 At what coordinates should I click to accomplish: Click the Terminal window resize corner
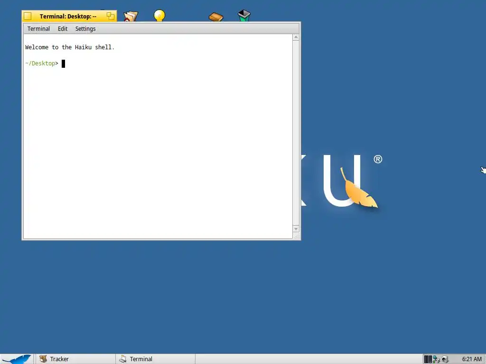click(x=296, y=236)
